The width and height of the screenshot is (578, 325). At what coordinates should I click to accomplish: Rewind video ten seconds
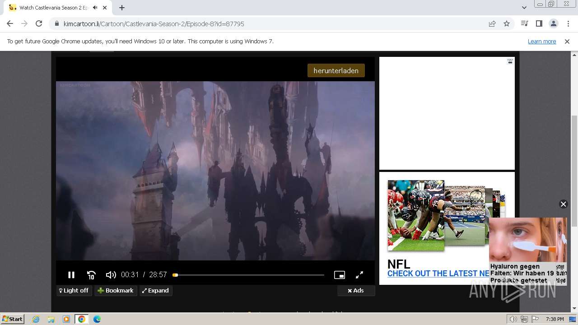[x=91, y=275]
